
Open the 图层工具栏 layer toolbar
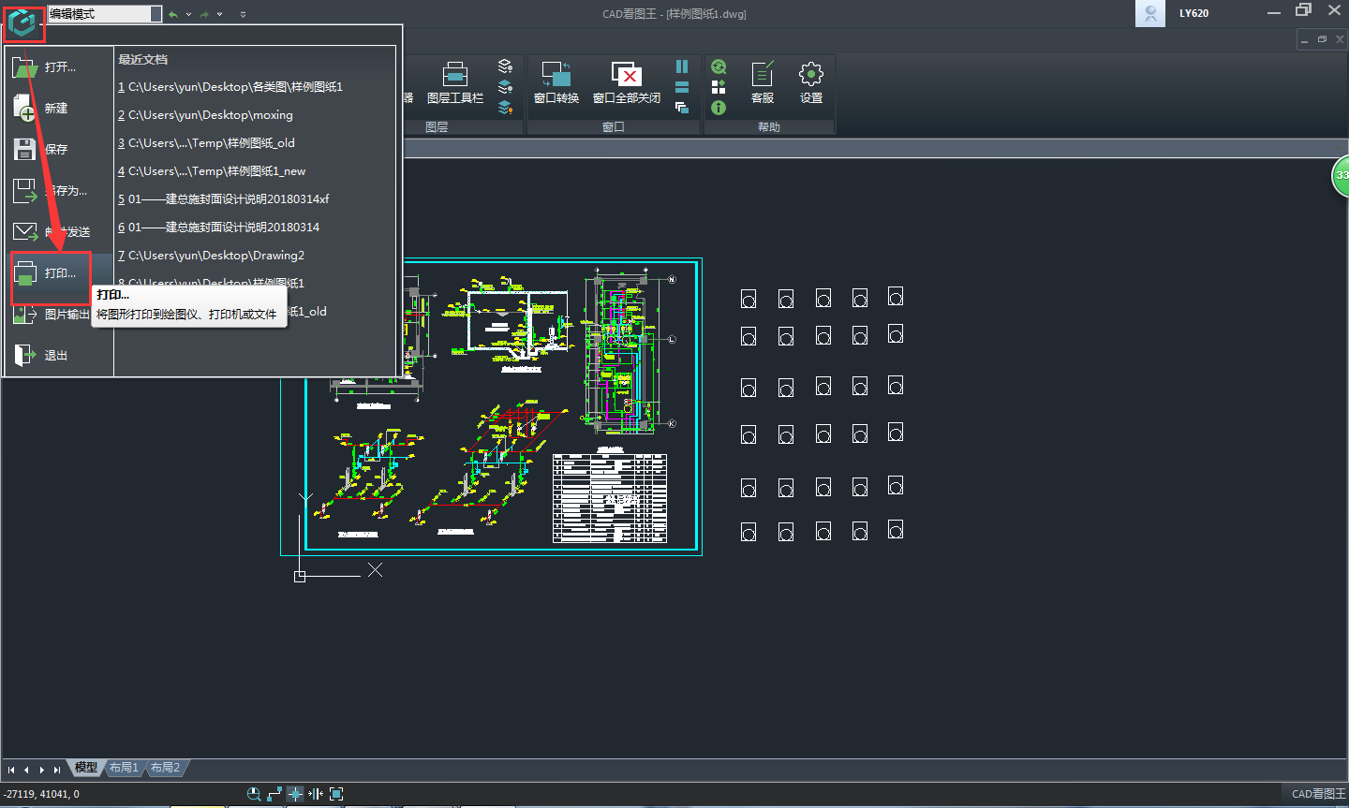455,82
